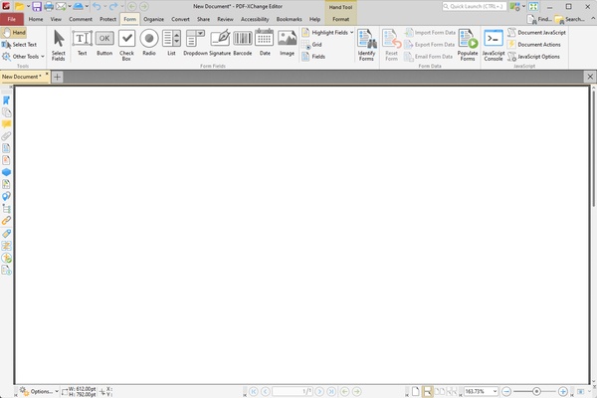Open the Hand Tool Format tab
Screen dimensions: 597x398
pyautogui.click(x=340, y=19)
